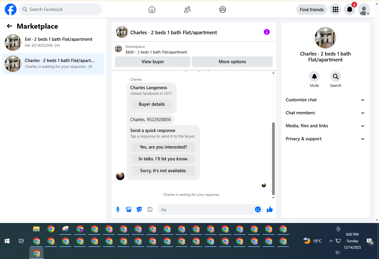Click the 'Charles. 9522928856' message
Image resolution: width=379 pixels, height=259 pixels.
[x=150, y=120]
